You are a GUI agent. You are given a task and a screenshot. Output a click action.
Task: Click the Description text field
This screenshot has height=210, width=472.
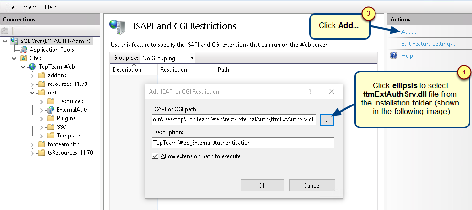click(243, 143)
